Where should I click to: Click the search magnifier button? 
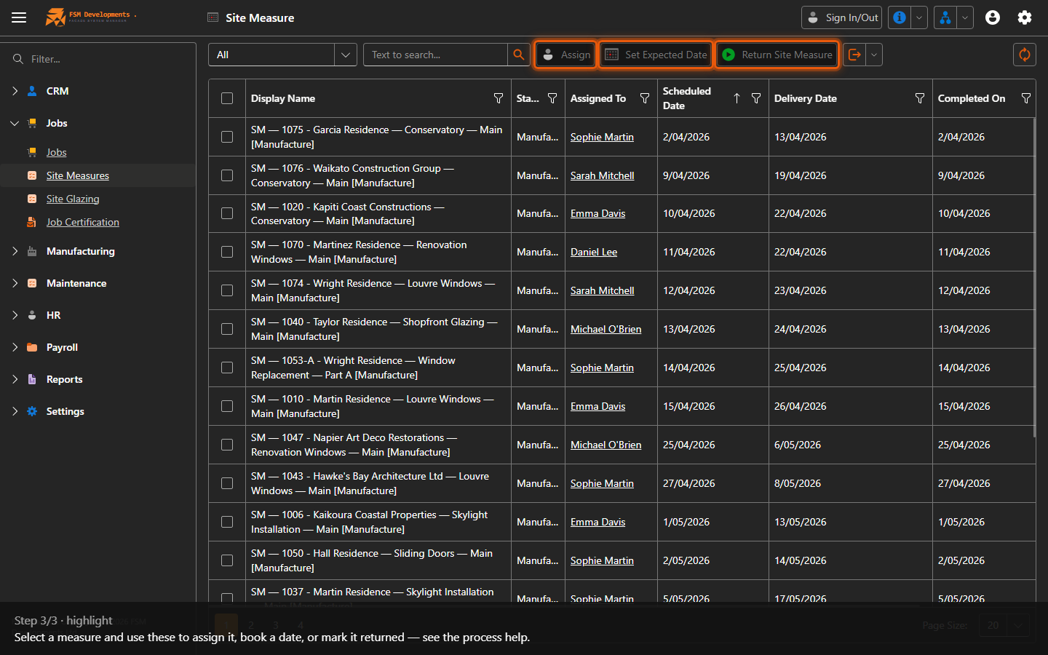click(518, 55)
